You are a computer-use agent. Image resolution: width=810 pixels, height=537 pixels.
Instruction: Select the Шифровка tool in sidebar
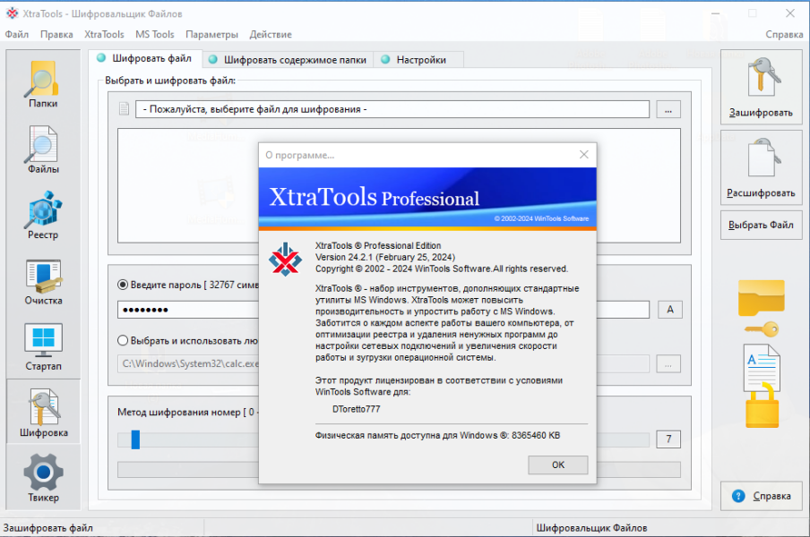point(43,413)
